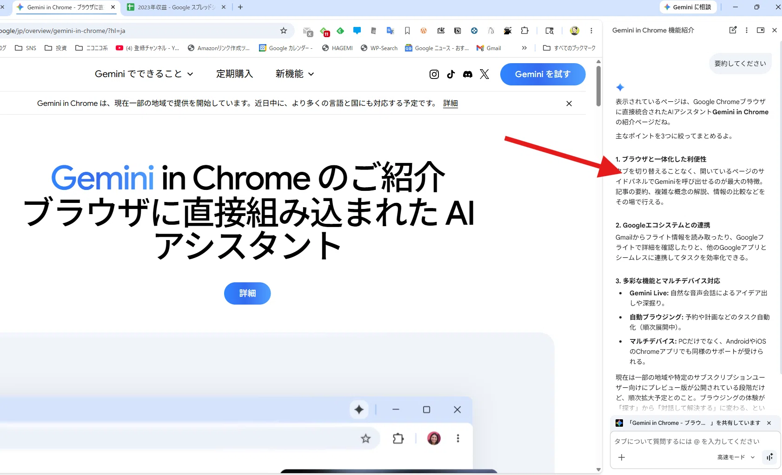Bookmark this page with the star icon

(x=284, y=31)
